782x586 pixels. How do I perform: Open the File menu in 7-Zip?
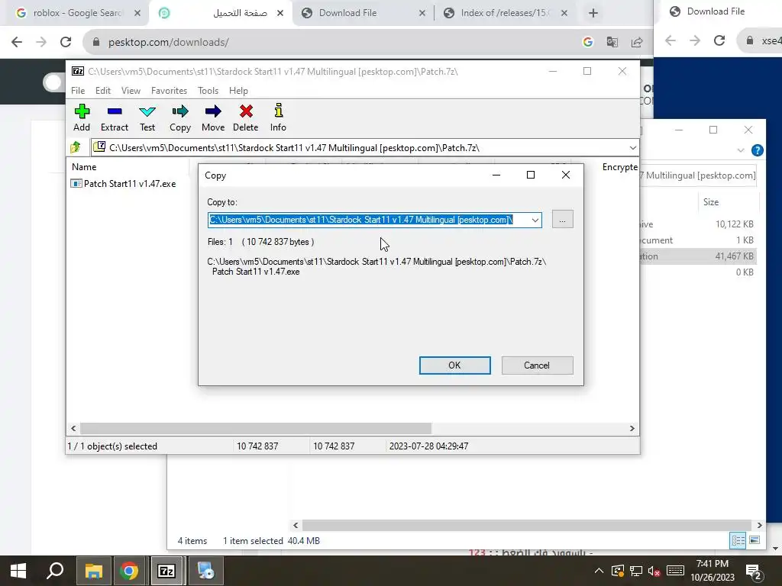click(78, 91)
